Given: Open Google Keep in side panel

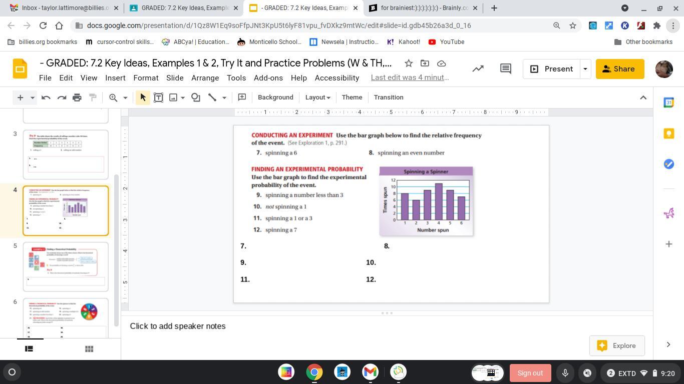Looking at the screenshot, I should click(x=668, y=133).
